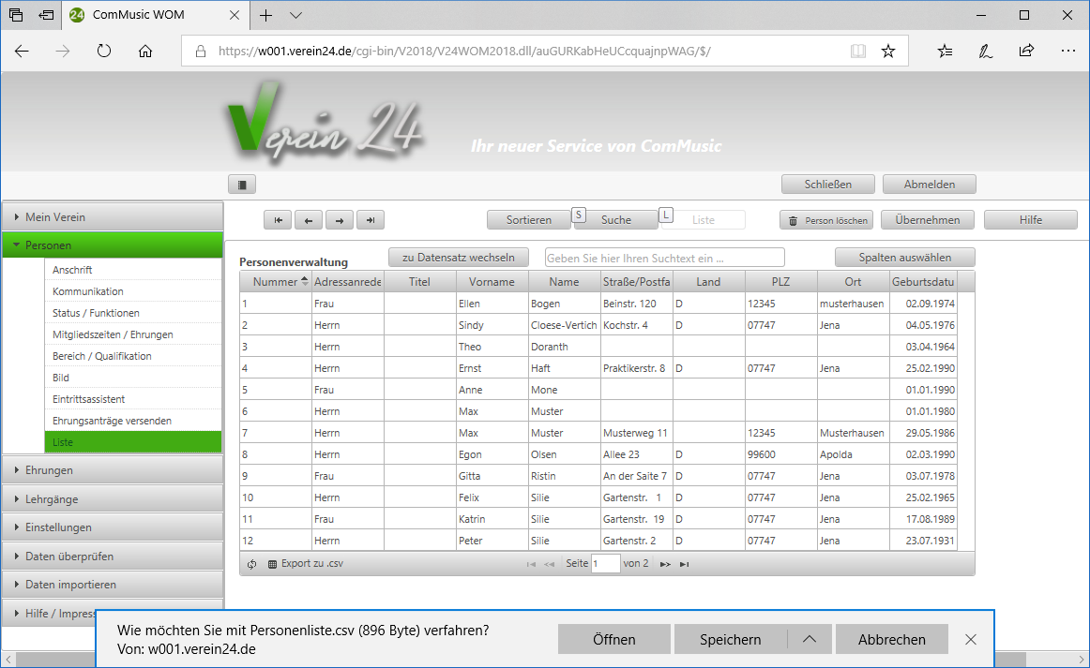
Task: Open Hilfe button in toolbar
Action: click(1030, 220)
